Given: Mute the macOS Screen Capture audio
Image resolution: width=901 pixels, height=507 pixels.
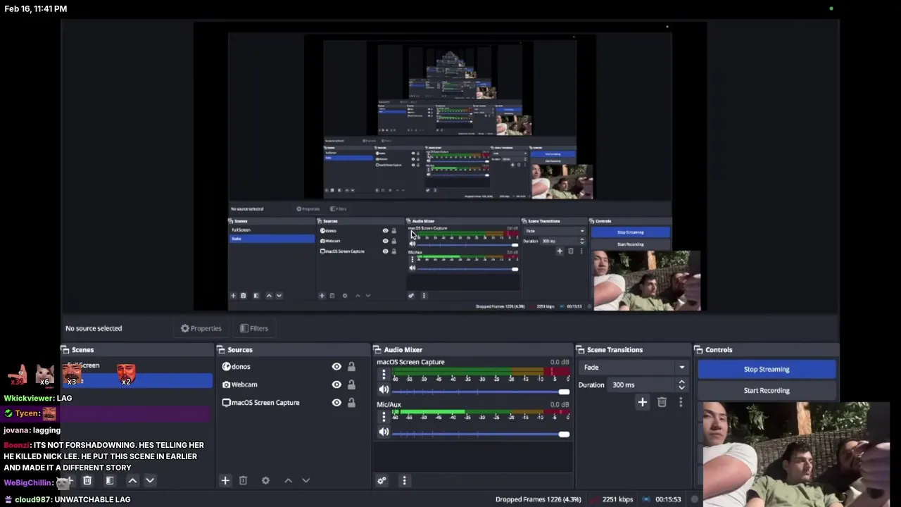Looking at the screenshot, I should (x=384, y=391).
